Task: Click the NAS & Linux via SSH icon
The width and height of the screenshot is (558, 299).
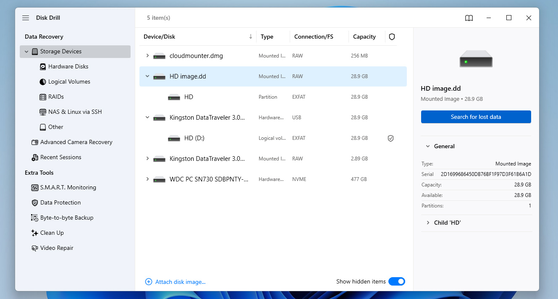Action: click(x=43, y=112)
